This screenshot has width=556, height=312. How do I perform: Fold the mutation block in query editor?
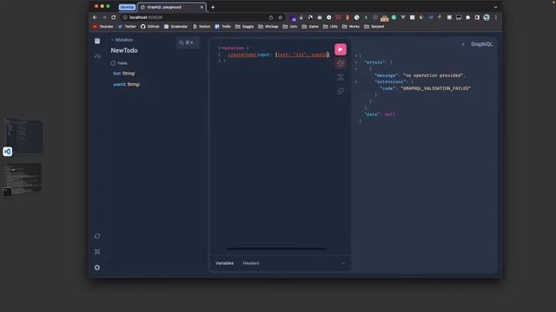[x=222, y=49]
